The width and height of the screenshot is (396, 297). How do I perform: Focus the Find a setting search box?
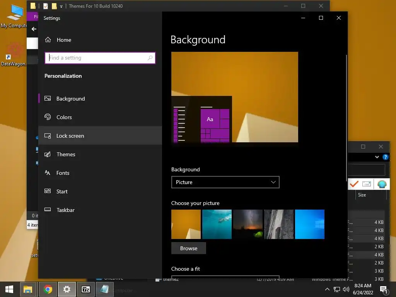(100, 58)
